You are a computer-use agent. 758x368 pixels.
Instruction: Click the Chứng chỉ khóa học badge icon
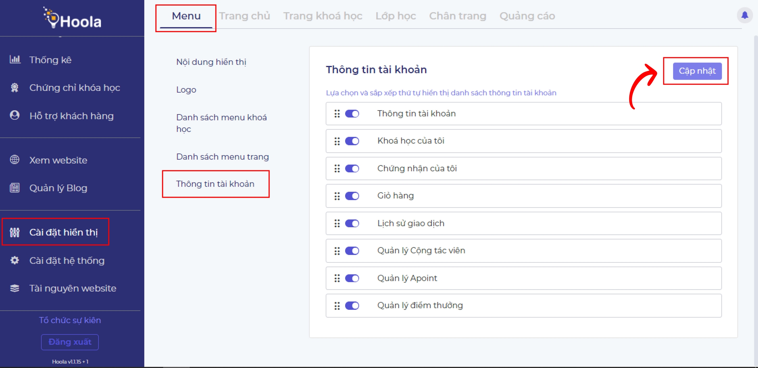click(x=15, y=87)
